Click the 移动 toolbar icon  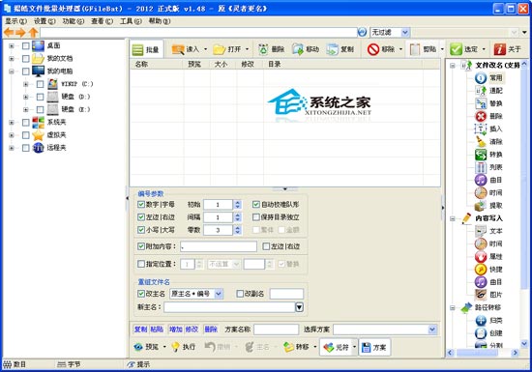click(x=298, y=49)
